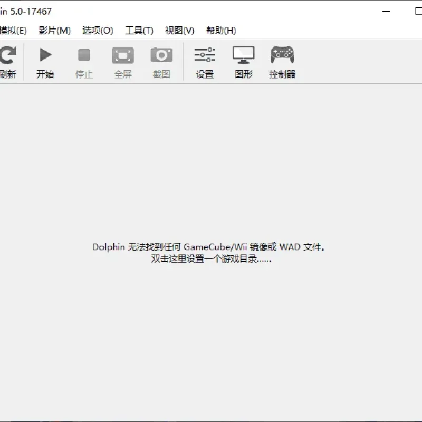Open the 帮助(H) help menu
422x422 pixels.
(221, 31)
